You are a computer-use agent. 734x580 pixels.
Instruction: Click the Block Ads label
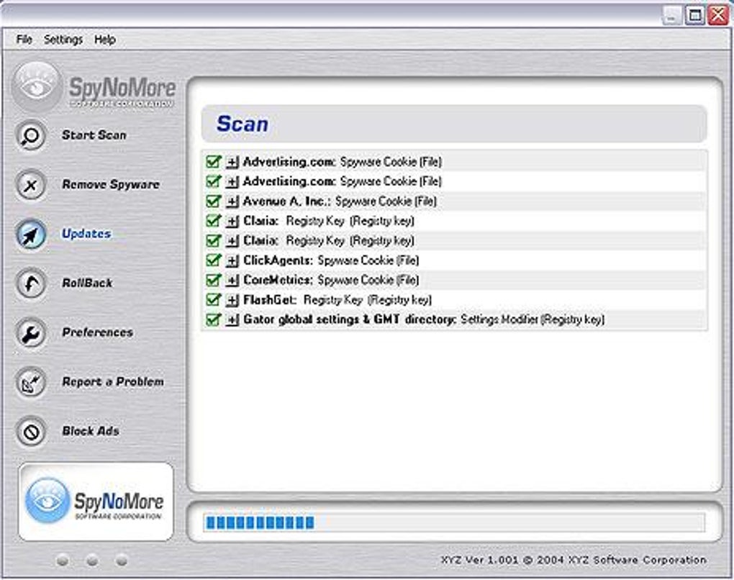pyautogui.click(x=91, y=430)
